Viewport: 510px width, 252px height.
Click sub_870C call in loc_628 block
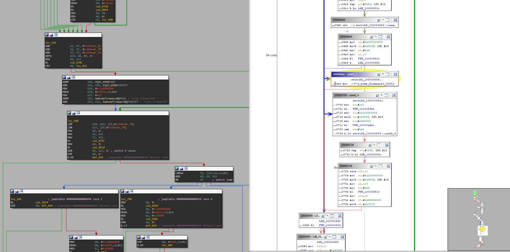[x=76, y=63]
